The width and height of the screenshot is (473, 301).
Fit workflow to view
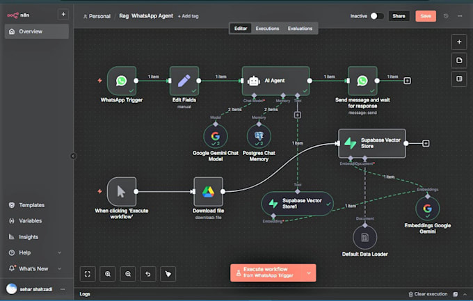pos(88,274)
